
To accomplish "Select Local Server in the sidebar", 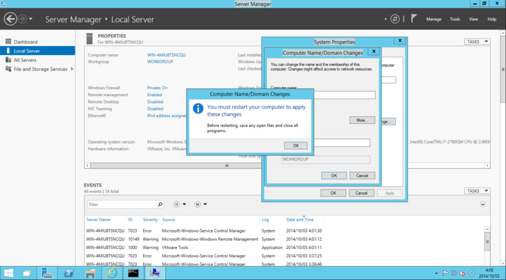I will [x=37, y=51].
